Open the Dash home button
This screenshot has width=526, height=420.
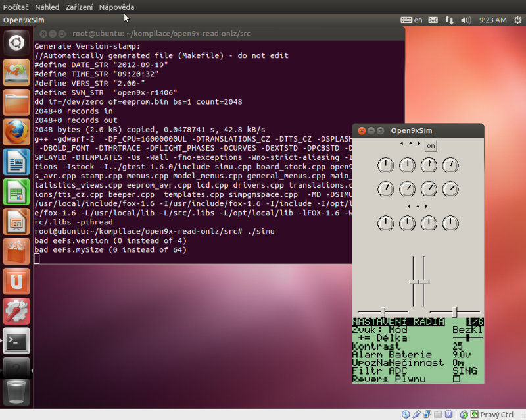coord(16,44)
